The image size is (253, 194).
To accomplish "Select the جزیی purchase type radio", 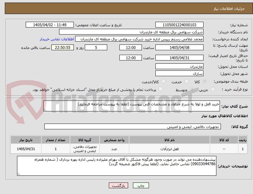I will [x=213, y=89].
